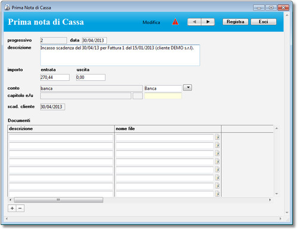
Task: Click the small capitolo e/u code field
Action: (x=138, y=96)
